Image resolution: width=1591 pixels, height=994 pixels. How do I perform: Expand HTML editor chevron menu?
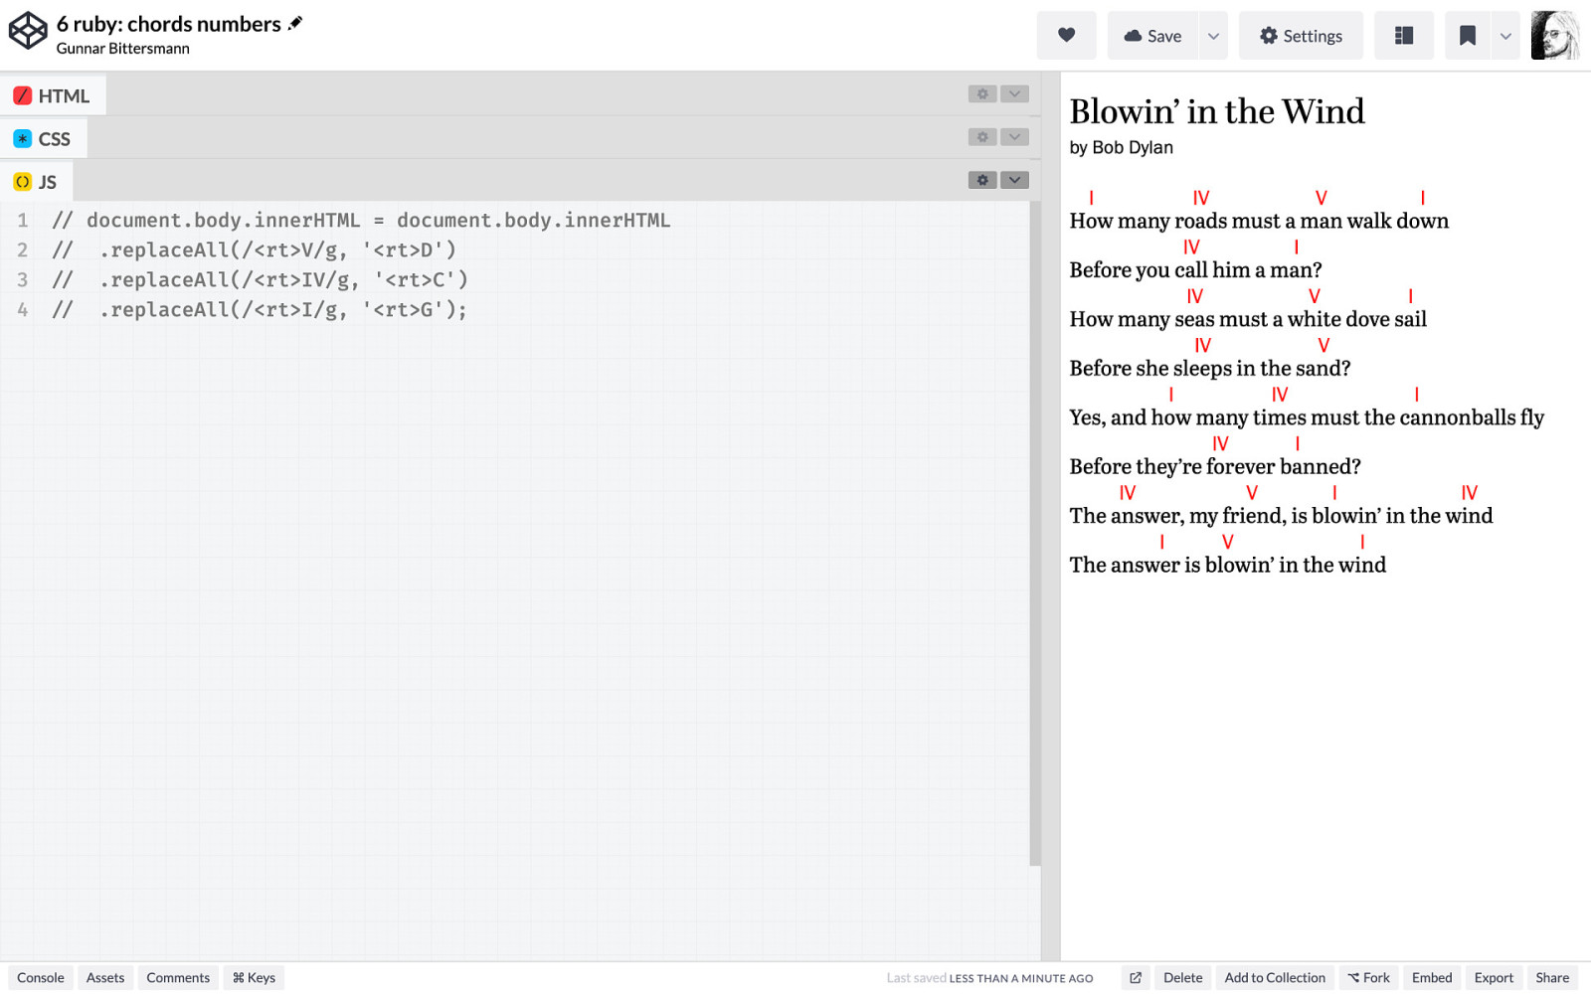(1014, 93)
